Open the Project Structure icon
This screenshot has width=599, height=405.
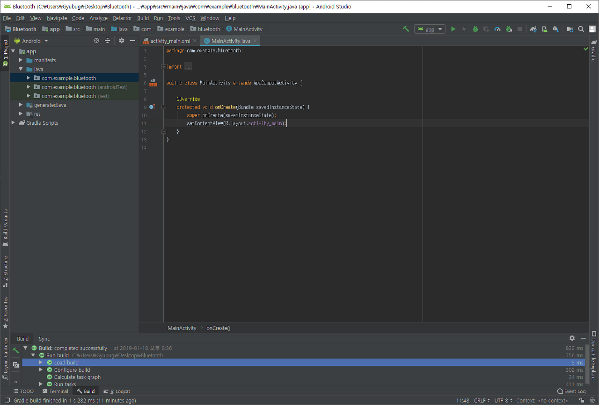[570, 29]
